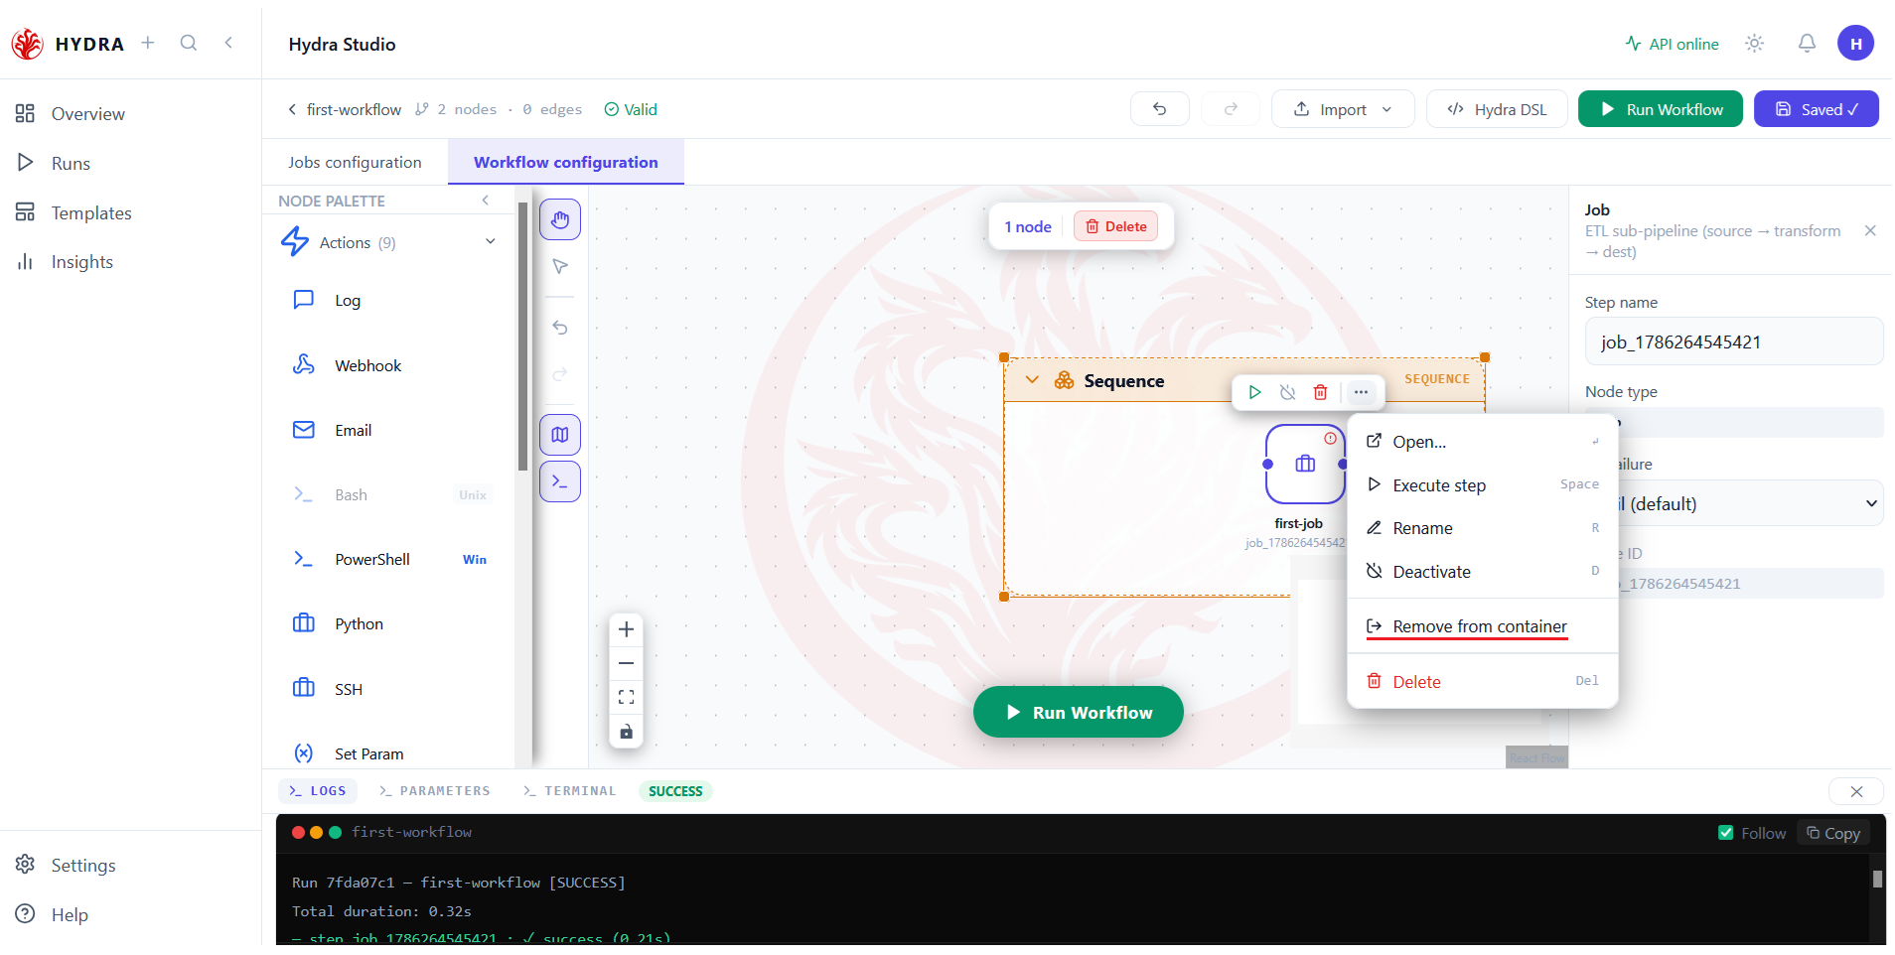Image resolution: width=1895 pixels, height=955 pixels.
Task: Fit view on canvas
Action: 626,697
